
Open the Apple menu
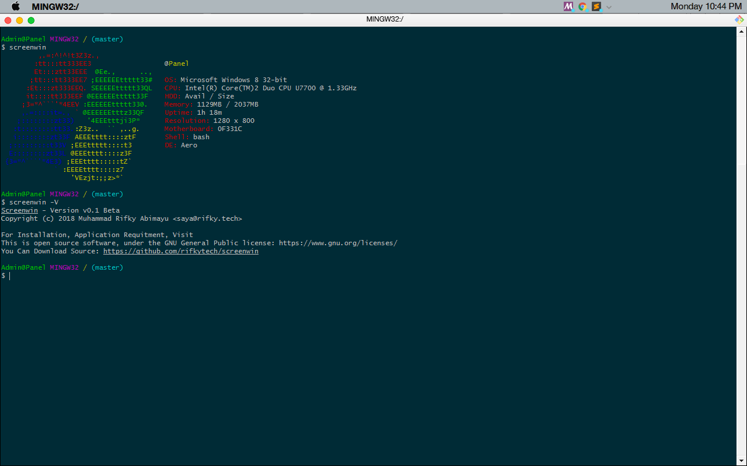coord(15,6)
